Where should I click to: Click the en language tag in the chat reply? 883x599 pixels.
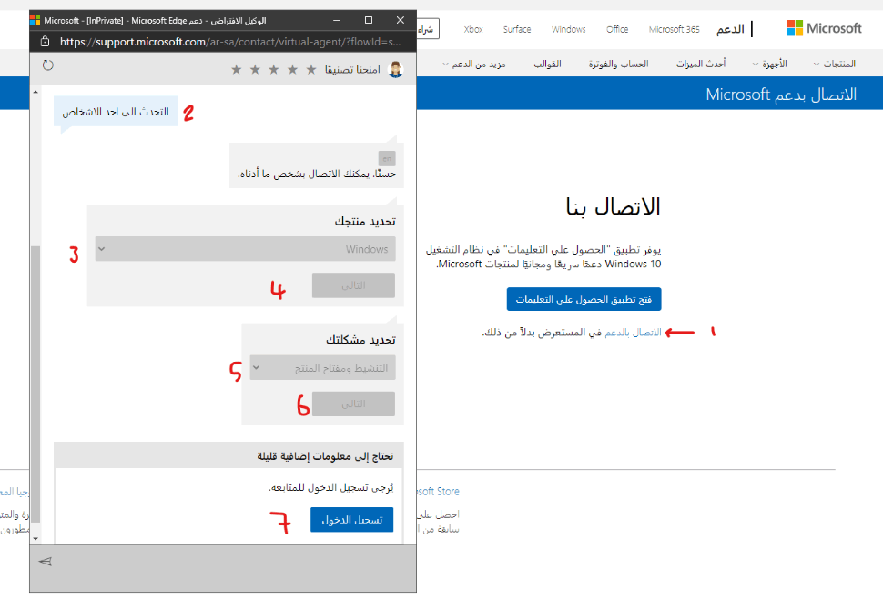(387, 158)
